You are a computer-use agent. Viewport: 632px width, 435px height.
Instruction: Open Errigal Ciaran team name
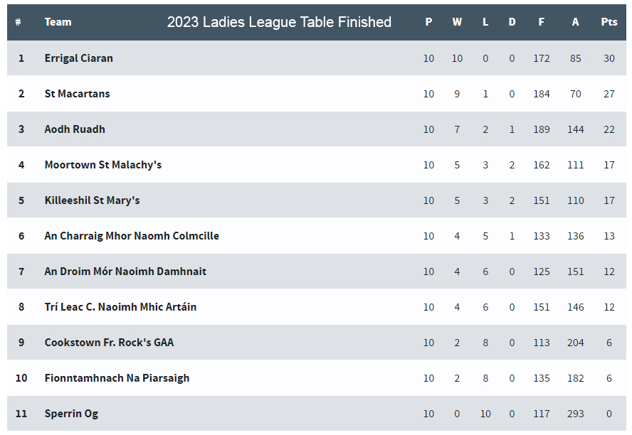click(78, 58)
